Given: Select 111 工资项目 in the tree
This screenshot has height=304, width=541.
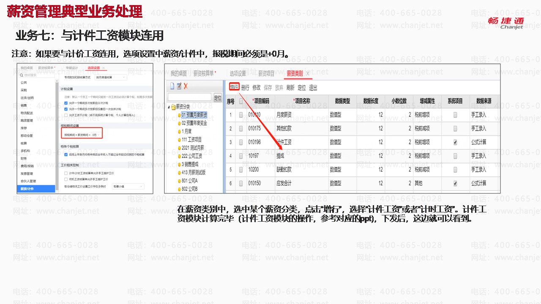Looking at the screenshot, I should click(x=192, y=139).
